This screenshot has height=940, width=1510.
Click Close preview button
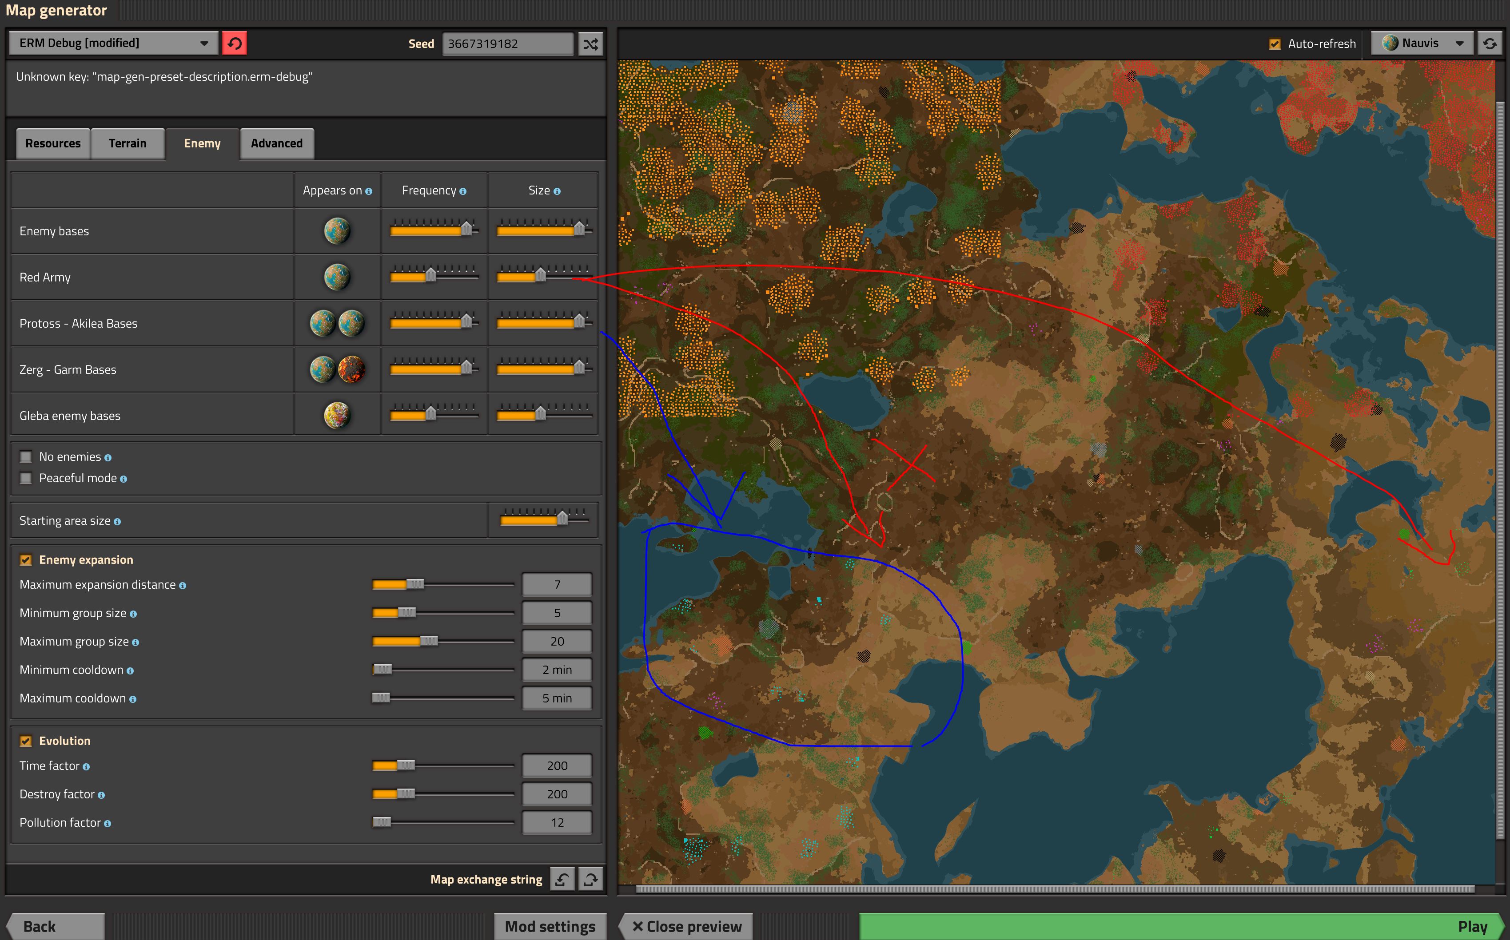point(686,926)
